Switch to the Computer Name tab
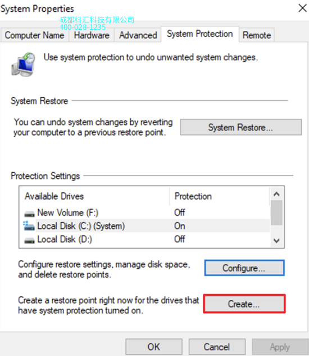Image resolution: width=309 pixels, height=356 pixels. (34, 35)
